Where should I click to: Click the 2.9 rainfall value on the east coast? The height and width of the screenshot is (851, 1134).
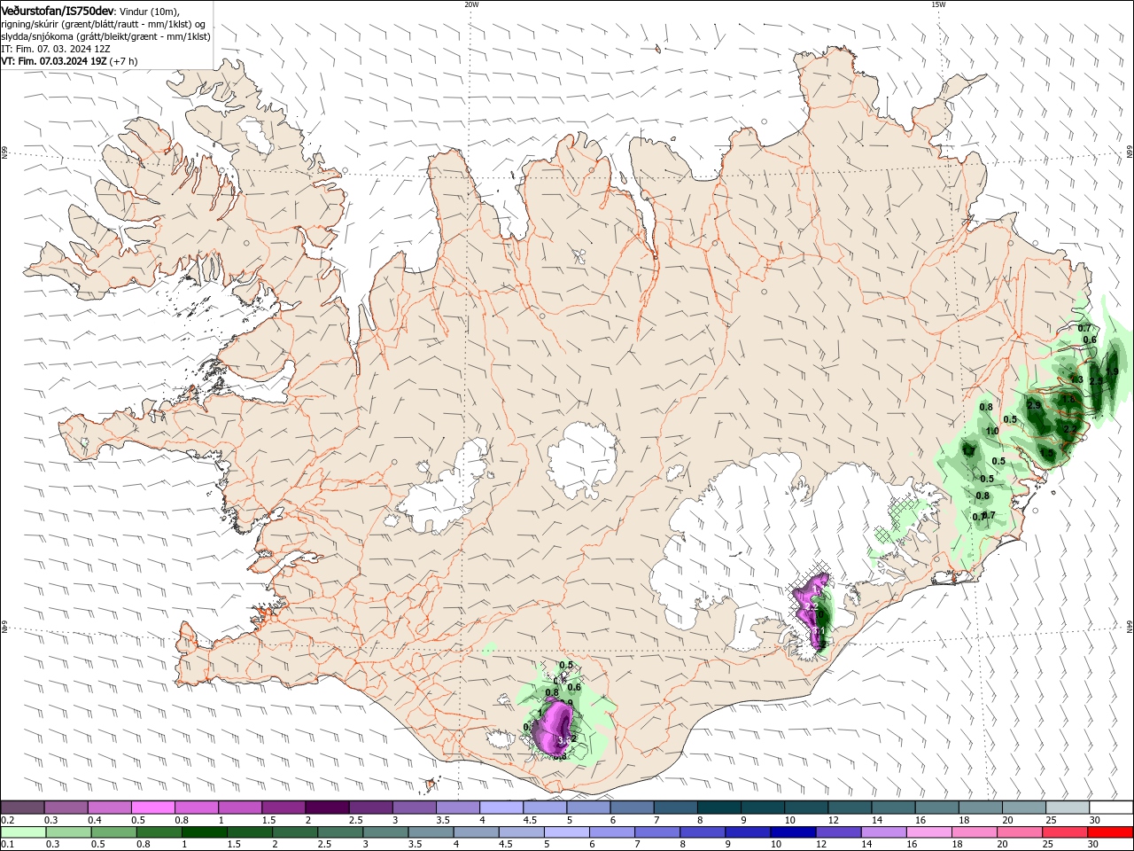[1034, 405]
